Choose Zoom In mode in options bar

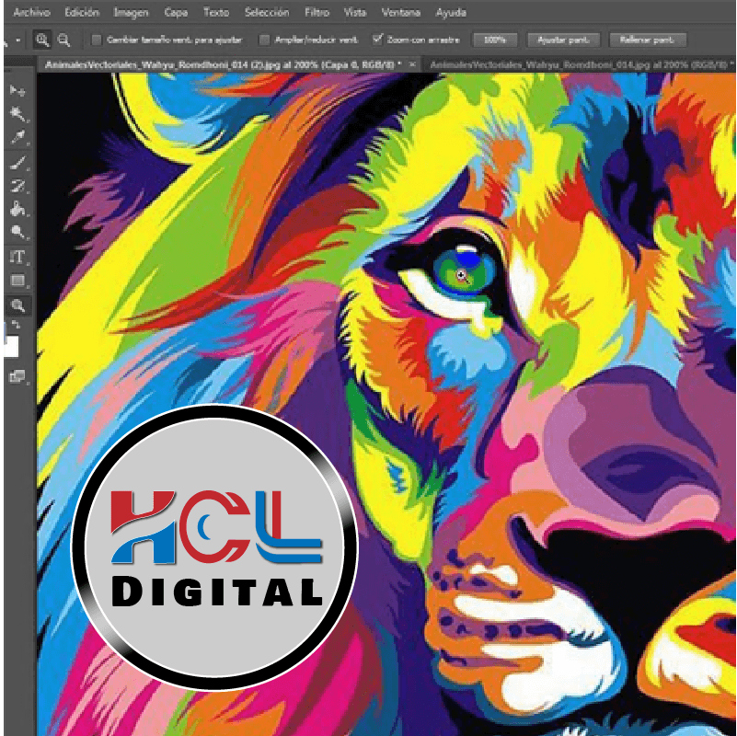(42, 40)
